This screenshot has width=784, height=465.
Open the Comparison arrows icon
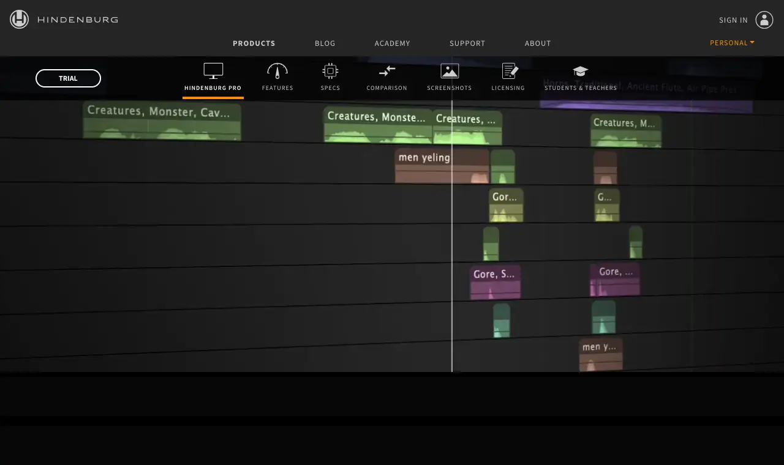[387, 71]
